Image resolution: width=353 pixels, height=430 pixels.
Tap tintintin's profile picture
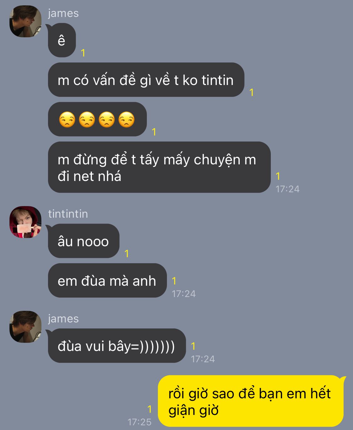(x=25, y=222)
